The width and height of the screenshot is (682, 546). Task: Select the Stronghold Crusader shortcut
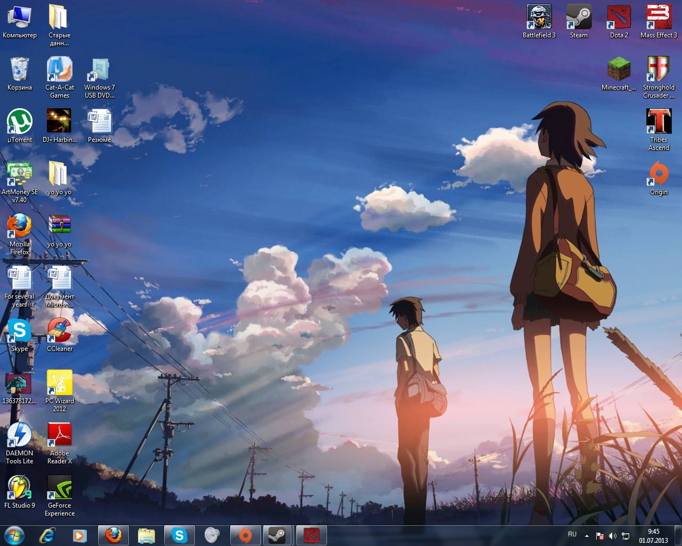click(x=659, y=78)
